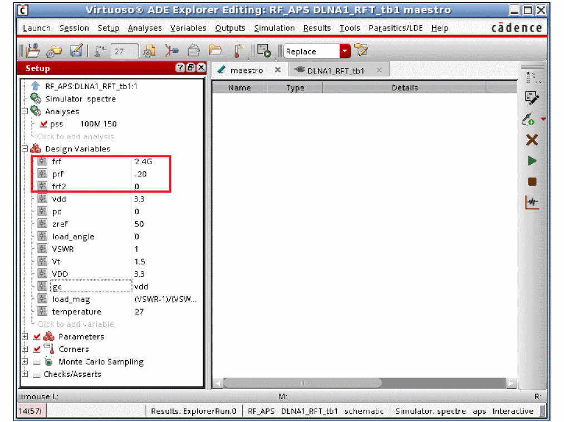Click the Edit Outputs pencil icon
The width and height of the screenshot is (564, 422).
[532, 99]
